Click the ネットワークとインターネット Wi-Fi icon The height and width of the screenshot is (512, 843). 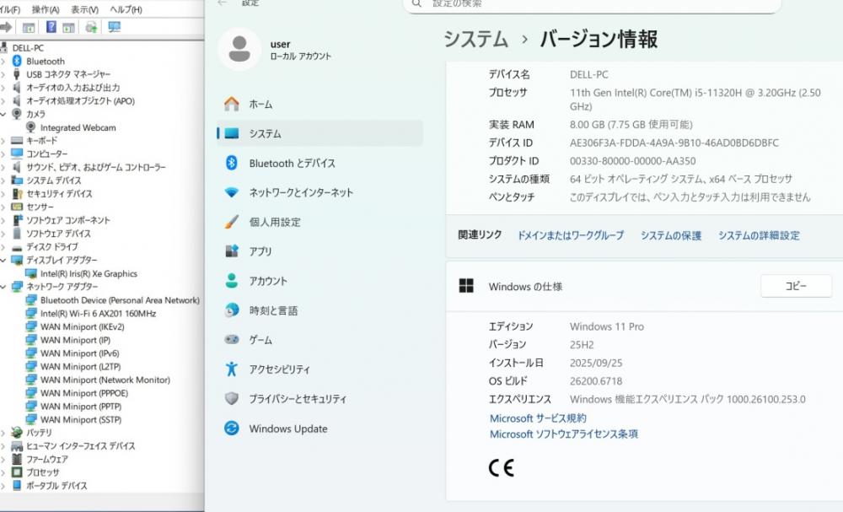[232, 192]
